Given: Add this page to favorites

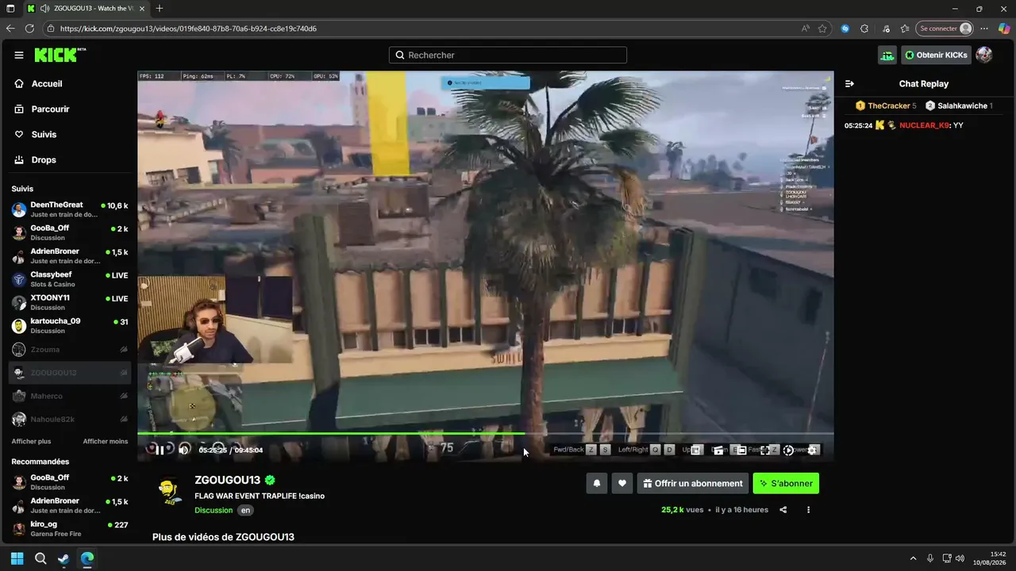Looking at the screenshot, I should coord(822,29).
